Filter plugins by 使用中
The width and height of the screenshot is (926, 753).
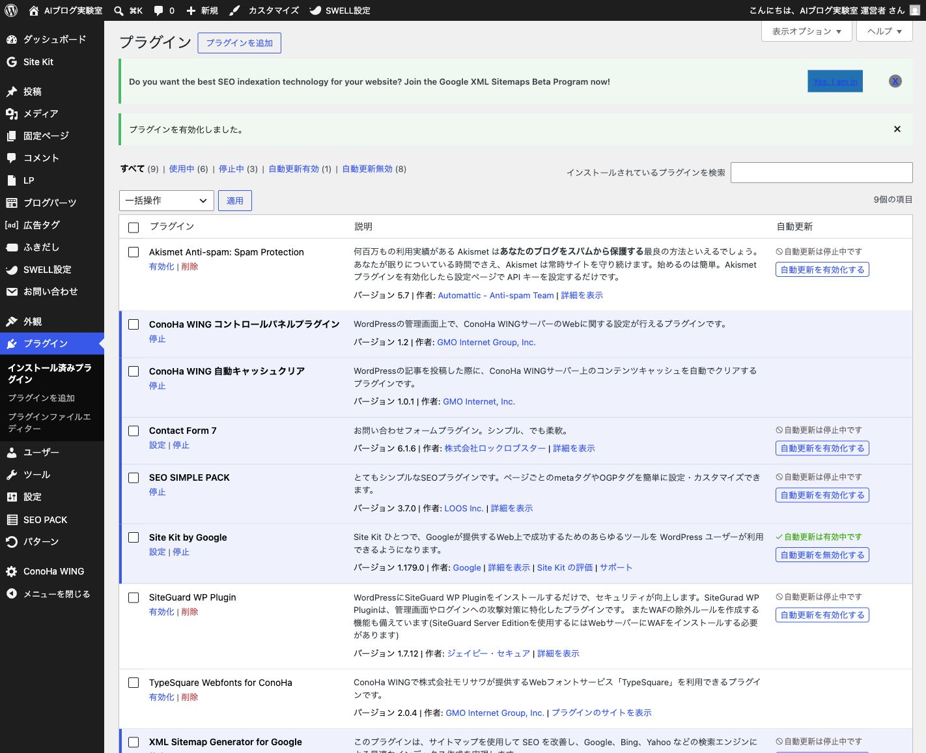coord(182,169)
